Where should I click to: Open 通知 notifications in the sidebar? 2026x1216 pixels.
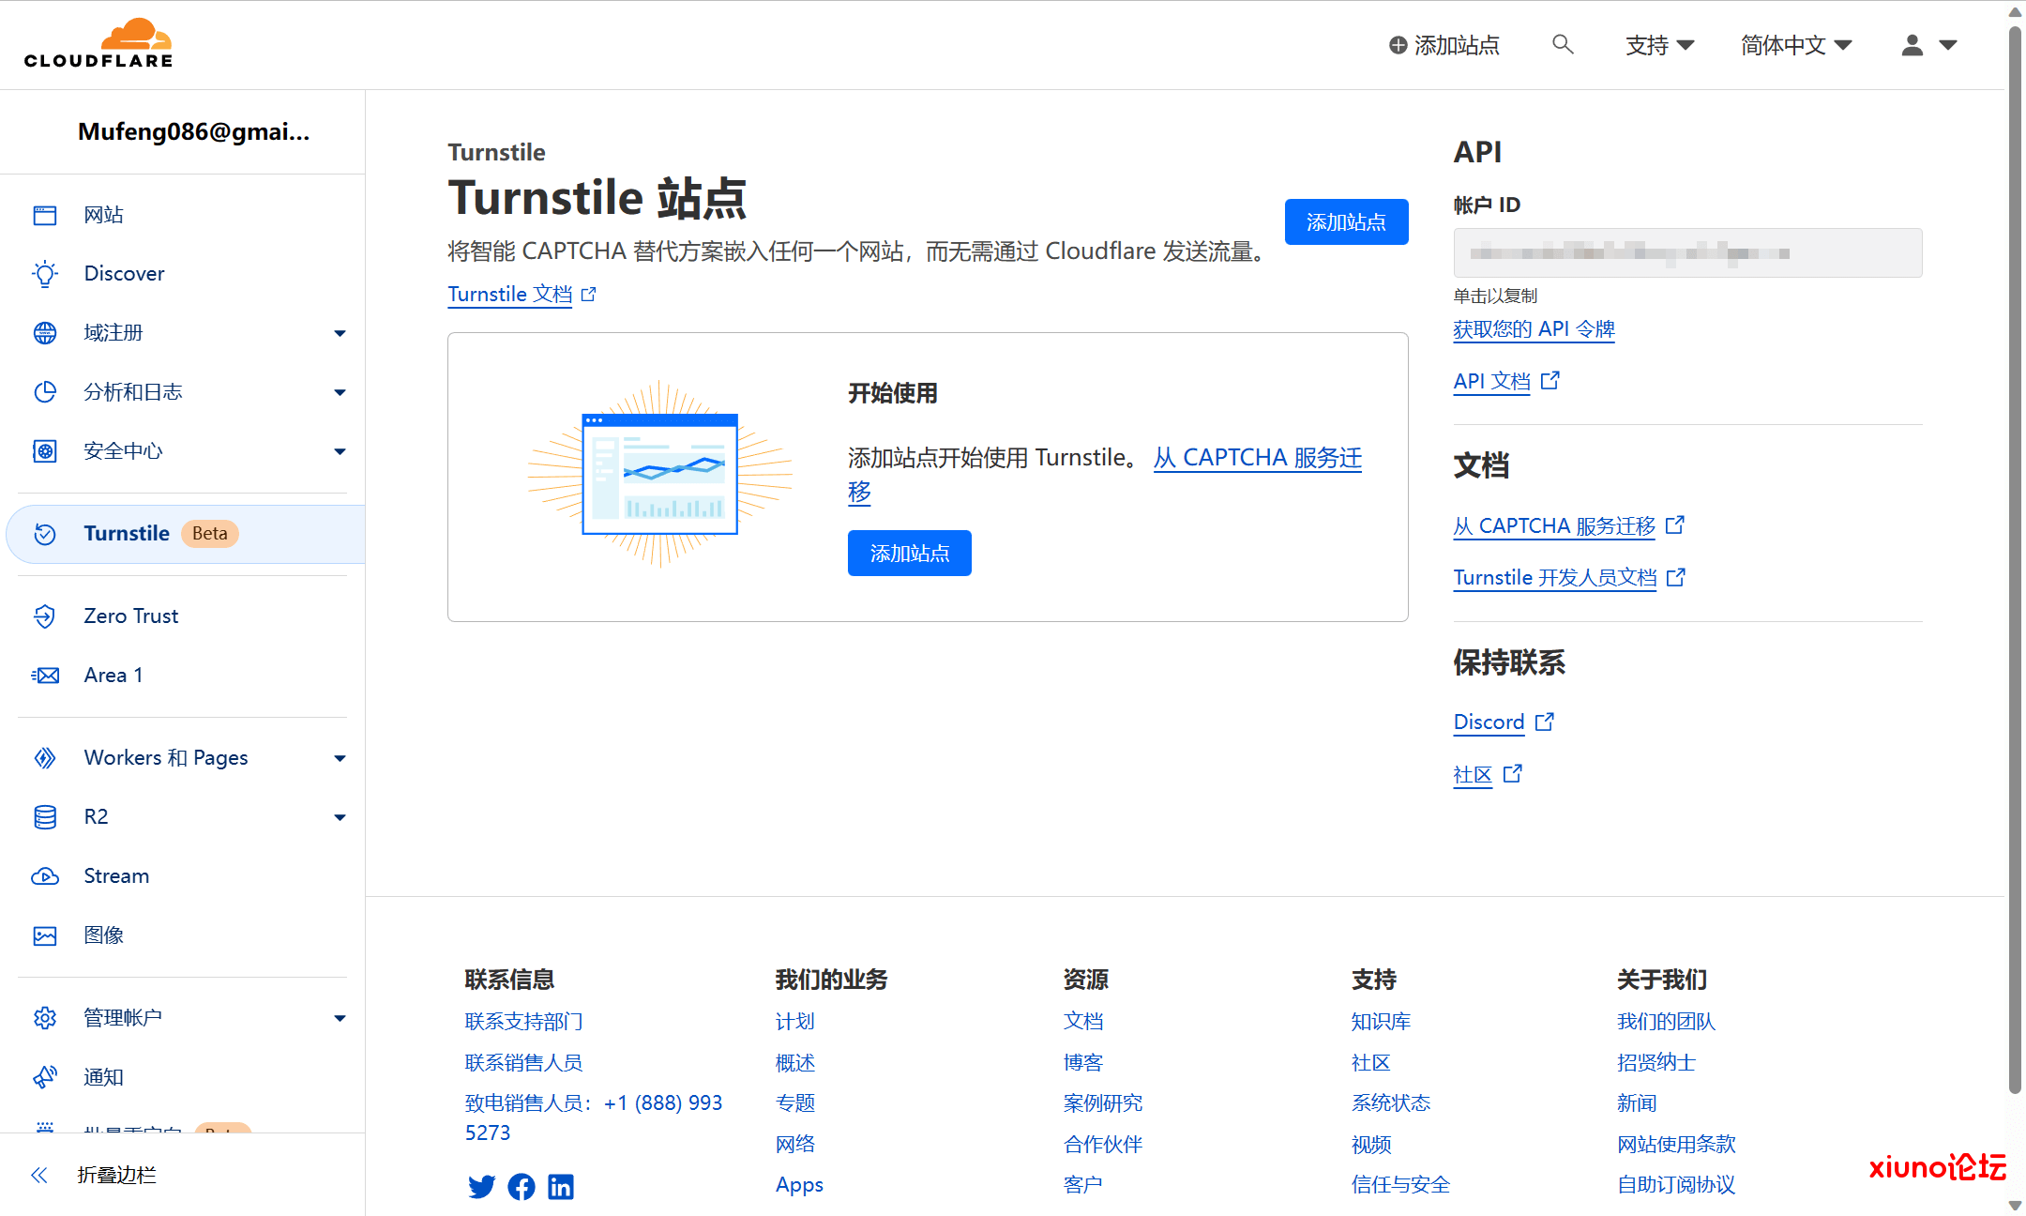(44, 1076)
